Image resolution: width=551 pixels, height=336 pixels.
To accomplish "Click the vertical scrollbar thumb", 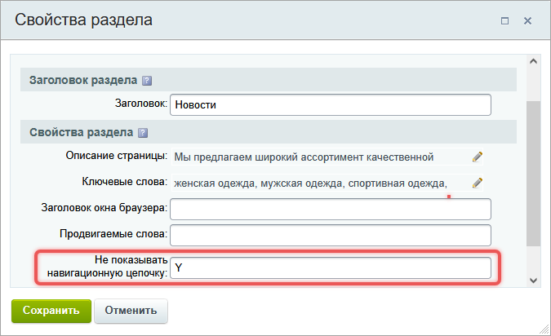I will [533, 171].
